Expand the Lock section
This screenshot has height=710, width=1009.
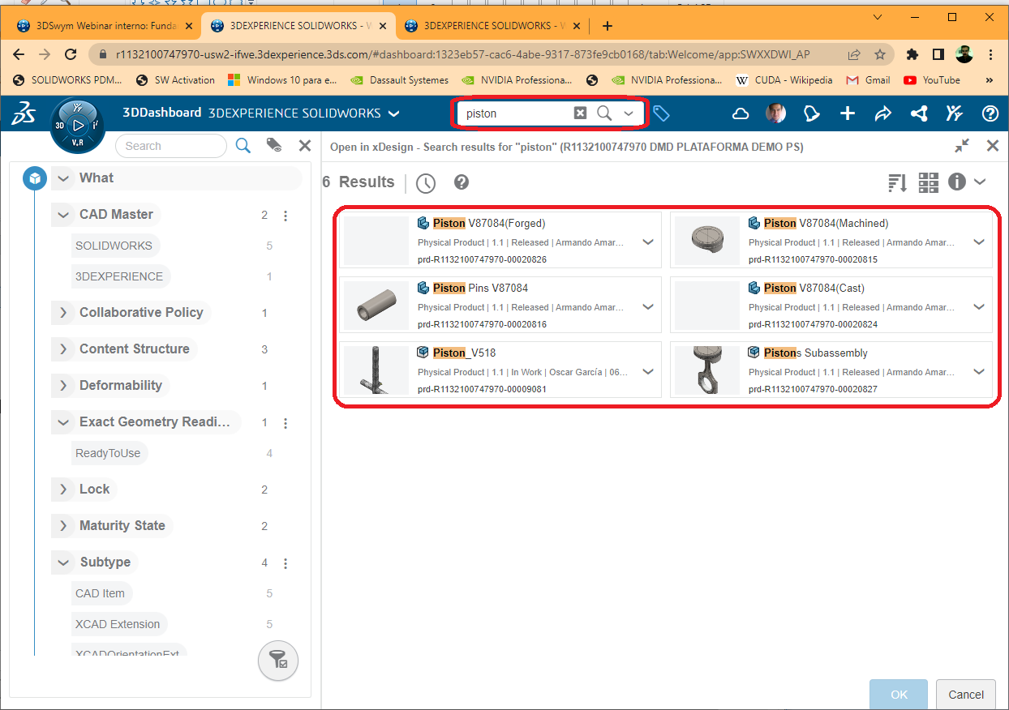click(63, 490)
